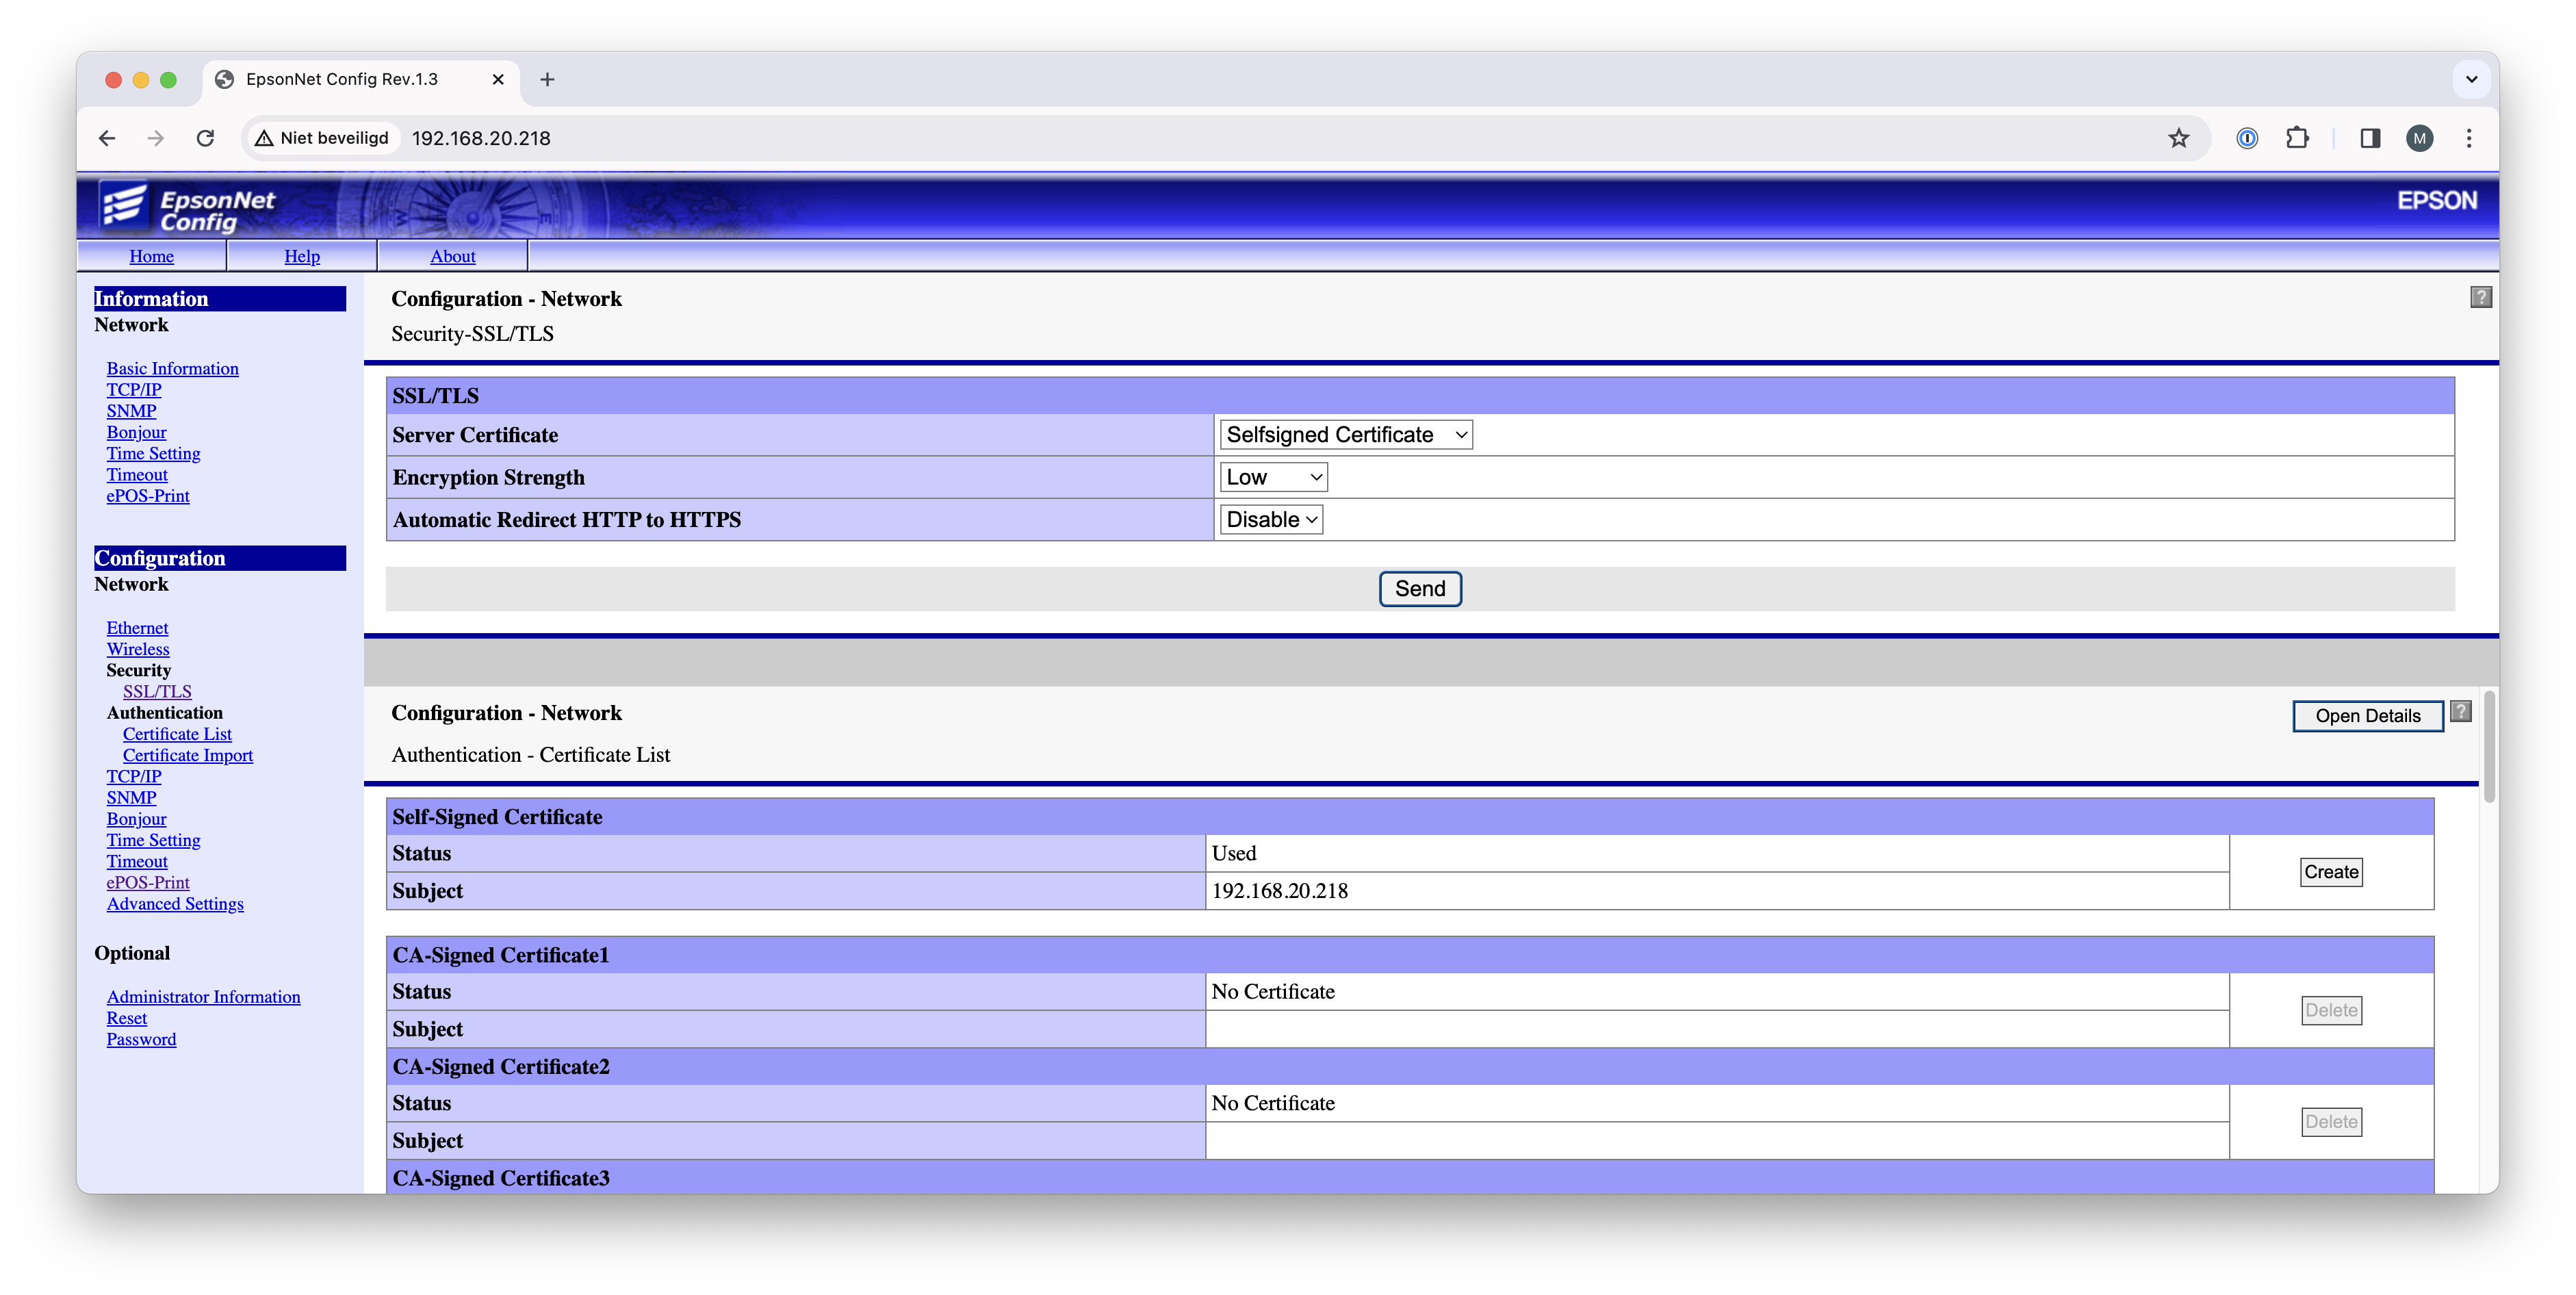Click the browser forward arrow
Viewport: 2576px width, 1295px height.
[155, 138]
